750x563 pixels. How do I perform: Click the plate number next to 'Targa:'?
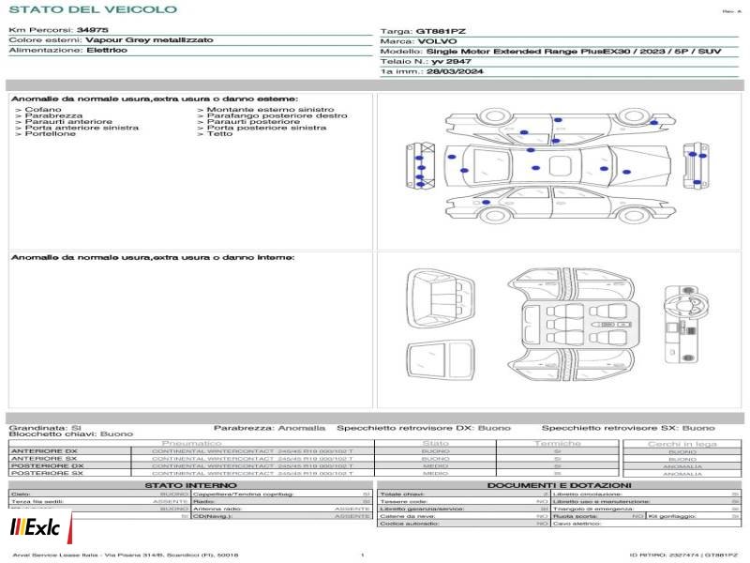(440, 31)
